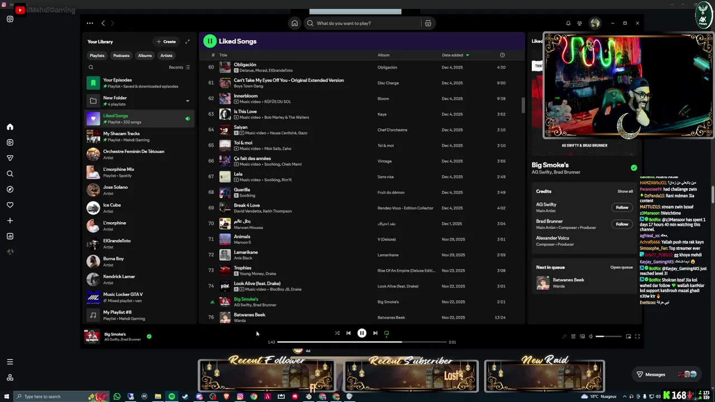Seek along the song progress bar
715x402 pixels.
click(361, 342)
